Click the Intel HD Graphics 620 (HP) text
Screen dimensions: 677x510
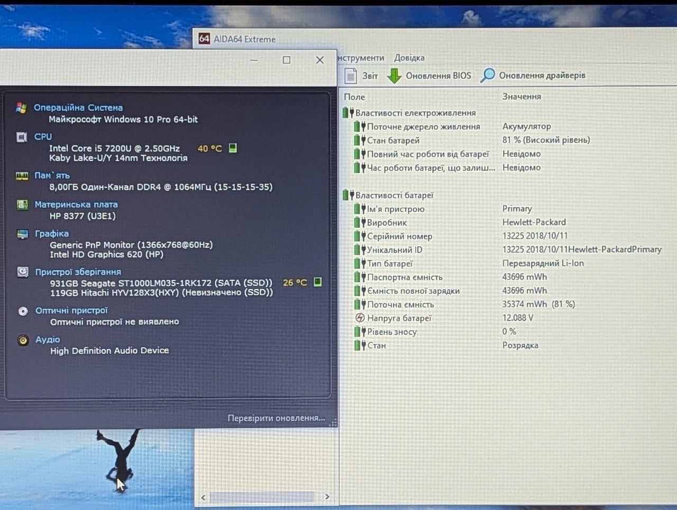(x=107, y=255)
